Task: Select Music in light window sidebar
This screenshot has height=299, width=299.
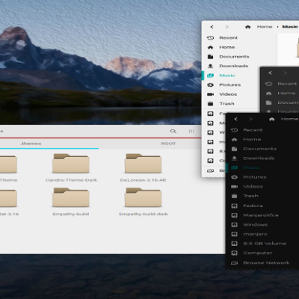Action: coord(228,75)
